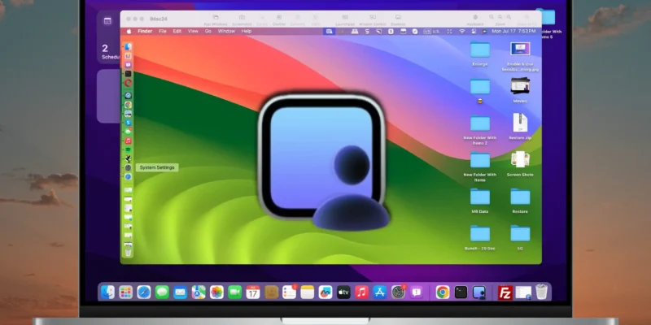This screenshot has width=651, height=325.
Task: Click the zoom out magnifier icon
Action: tap(492, 17)
